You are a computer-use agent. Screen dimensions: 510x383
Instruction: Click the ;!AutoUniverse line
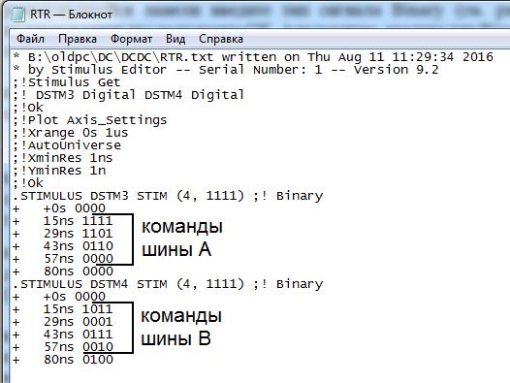click(67, 145)
